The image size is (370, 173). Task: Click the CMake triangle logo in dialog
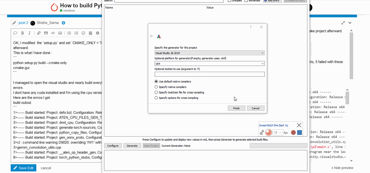tap(159, 36)
